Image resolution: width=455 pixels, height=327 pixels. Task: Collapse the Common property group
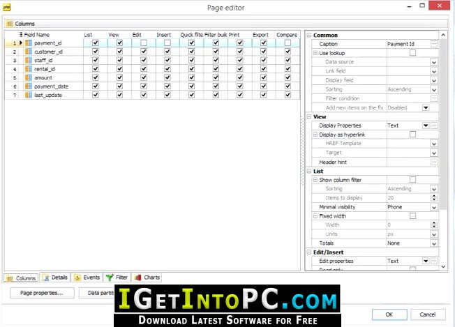pyautogui.click(x=309, y=35)
